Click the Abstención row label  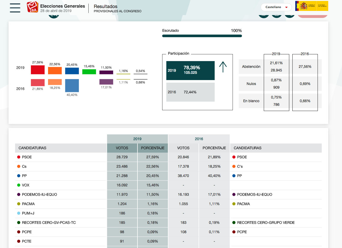coord(251,67)
